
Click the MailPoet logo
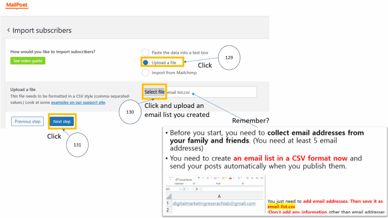[x=17, y=6]
